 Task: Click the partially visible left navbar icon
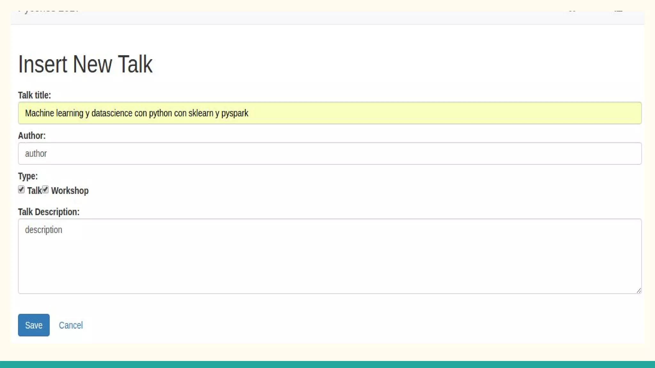[x=572, y=12]
